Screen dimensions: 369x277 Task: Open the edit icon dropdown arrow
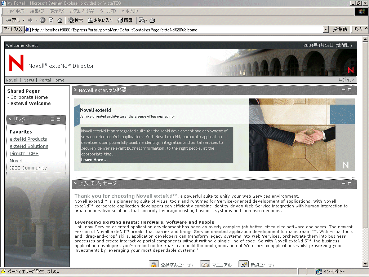pos(146,21)
